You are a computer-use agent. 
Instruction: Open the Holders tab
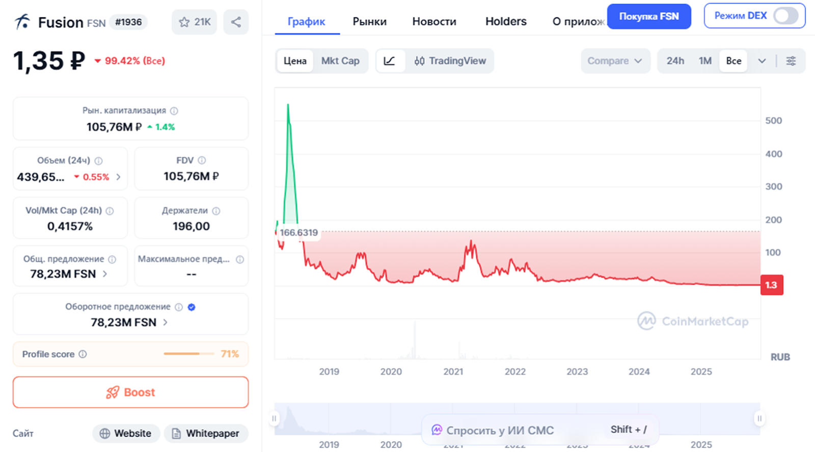506,21
